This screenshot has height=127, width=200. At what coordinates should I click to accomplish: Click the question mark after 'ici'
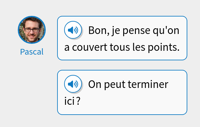[x=78, y=102]
